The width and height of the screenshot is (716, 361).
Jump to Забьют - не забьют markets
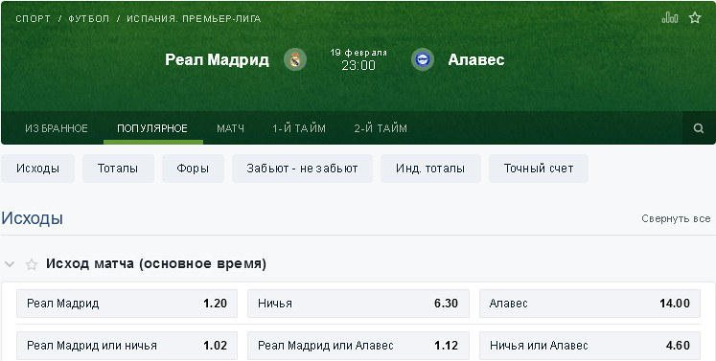(x=302, y=169)
